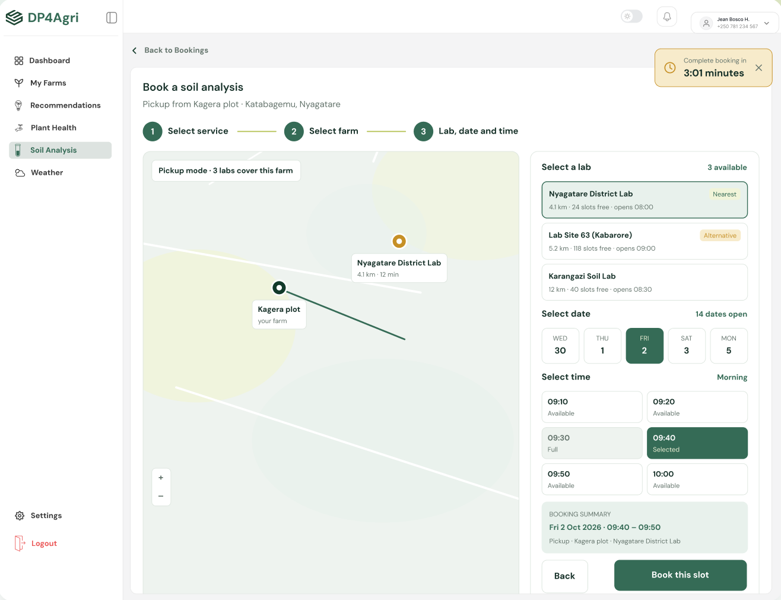The height and width of the screenshot is (600, 781).
Task: Click the Nyagatare District Lab map pin
Action: pyautogui.click(x=399, y=241)
